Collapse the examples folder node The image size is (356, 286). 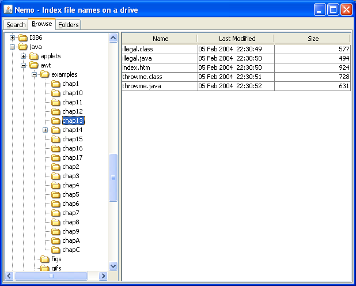(x=34, y=74)
